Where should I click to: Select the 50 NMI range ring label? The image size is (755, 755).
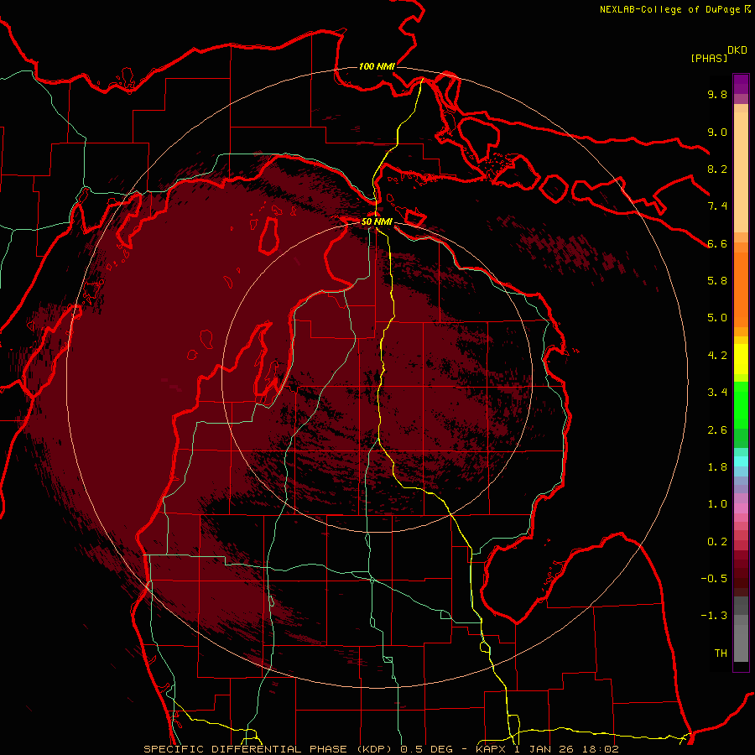pos(377,222)
